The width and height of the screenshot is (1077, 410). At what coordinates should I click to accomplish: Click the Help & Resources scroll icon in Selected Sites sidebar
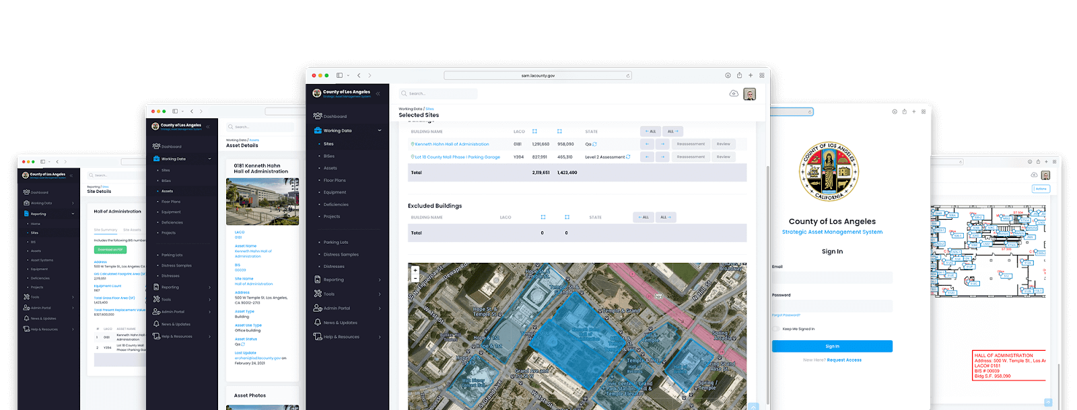pyautogui.click(x=318, y=337)
